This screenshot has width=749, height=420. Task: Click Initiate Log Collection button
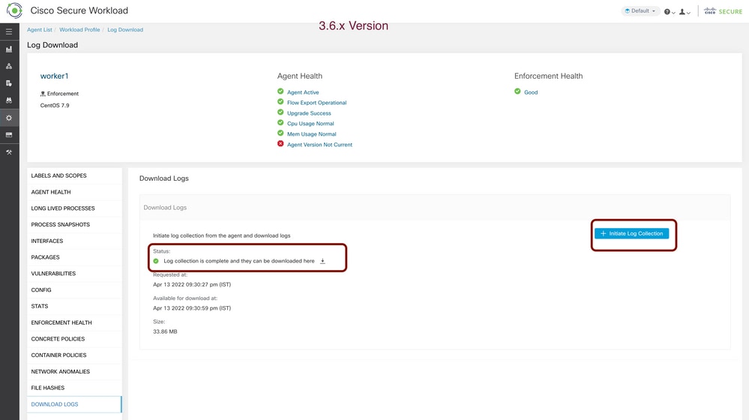pyautogui.click(x=631, y=234)
